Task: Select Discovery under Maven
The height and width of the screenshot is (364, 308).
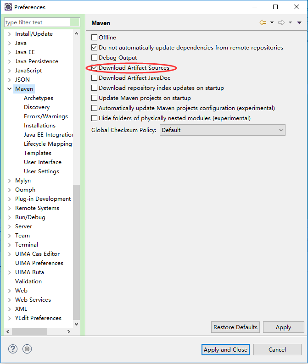Action: tap(37, 107)
